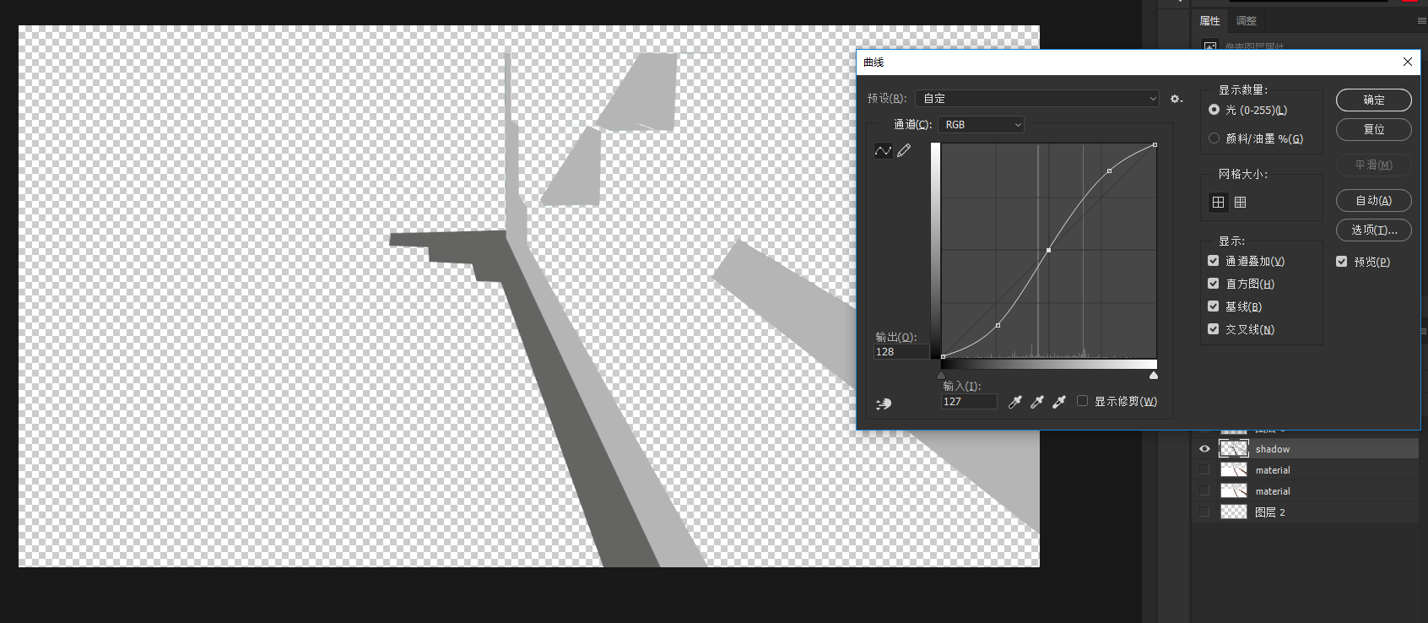The image size is (1428, 623).
Task: Click the 自动 auto button
Action: (1373, 201)
